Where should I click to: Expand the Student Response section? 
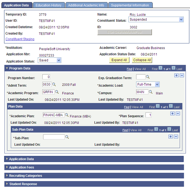point(7,184)
